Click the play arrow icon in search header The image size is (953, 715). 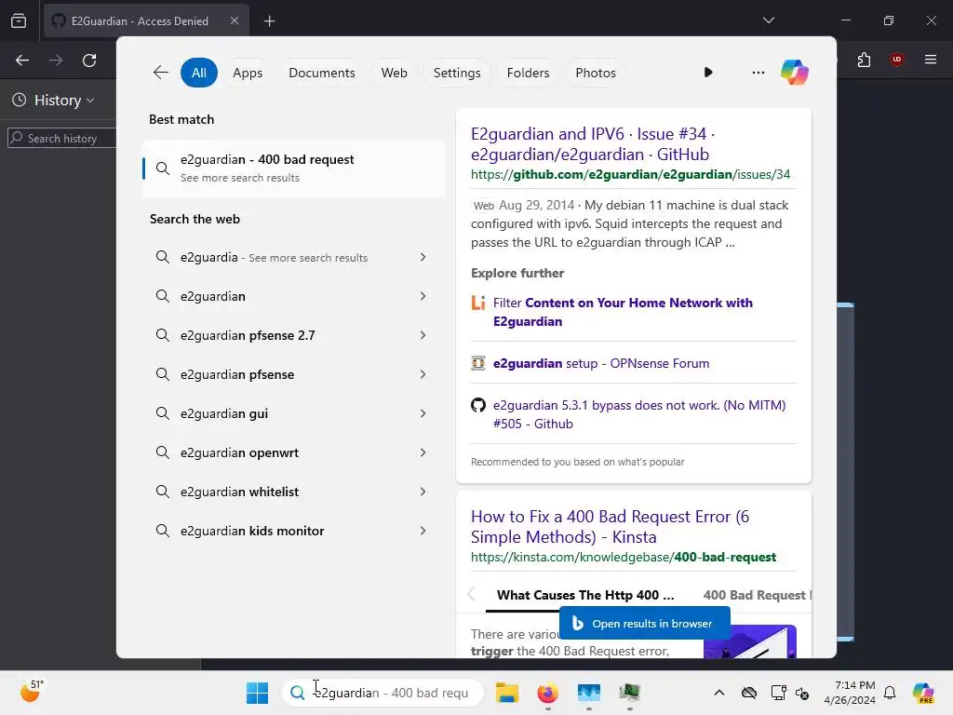708,73
